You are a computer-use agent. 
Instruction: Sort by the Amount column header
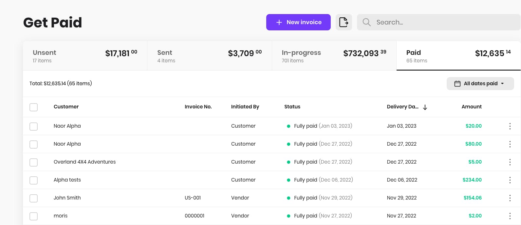pyautogui.click(x=471, y=107)
